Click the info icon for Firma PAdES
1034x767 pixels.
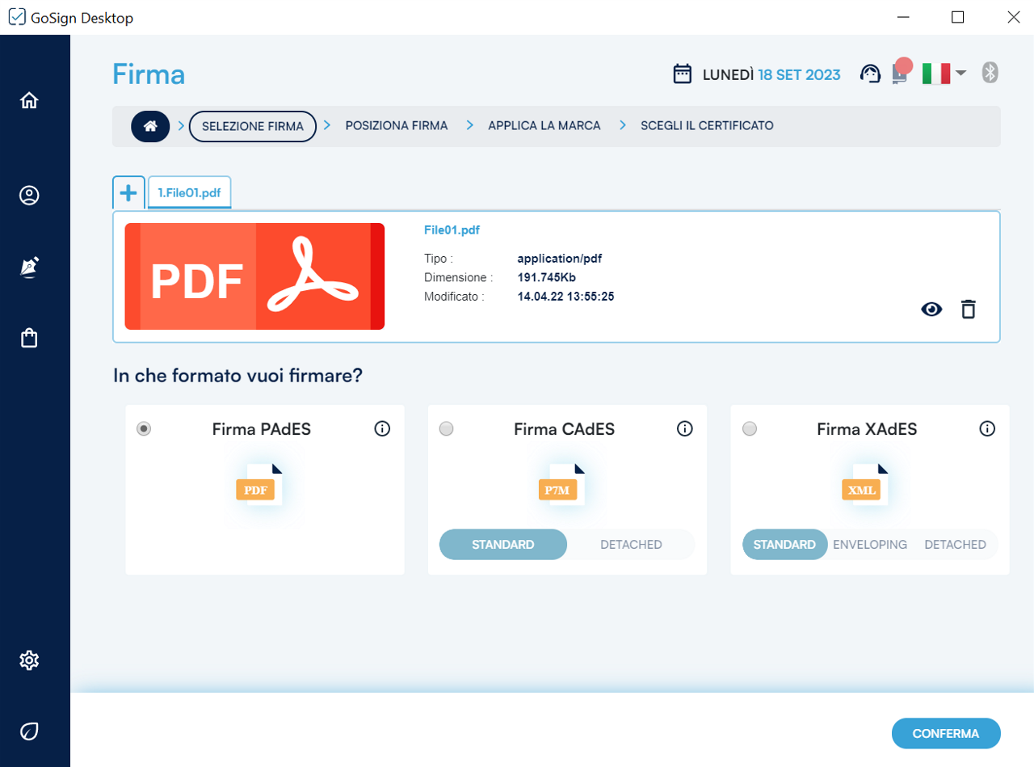tap(382, 429)
